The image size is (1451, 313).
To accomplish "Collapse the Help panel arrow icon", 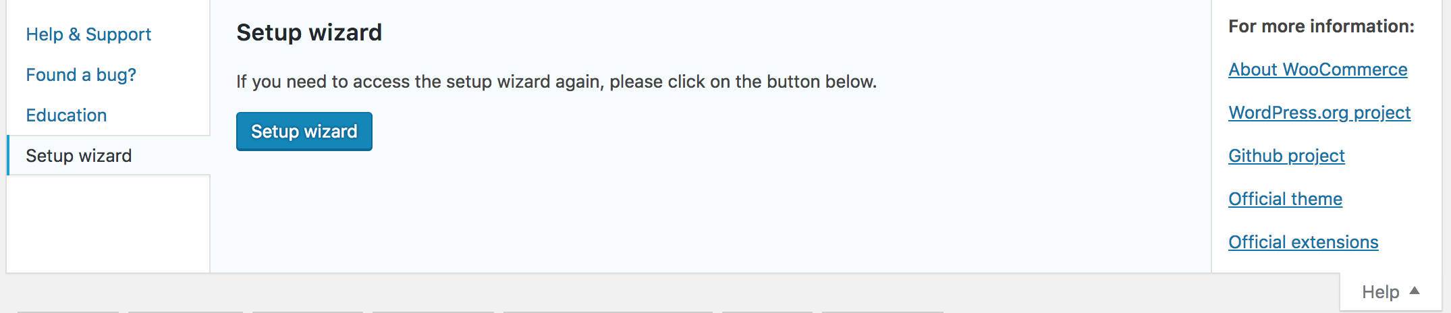I will pos(1415,291).
